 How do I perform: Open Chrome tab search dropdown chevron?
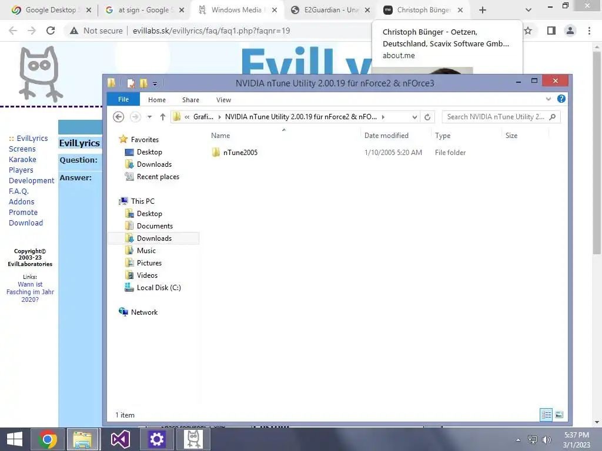point(529,10)
